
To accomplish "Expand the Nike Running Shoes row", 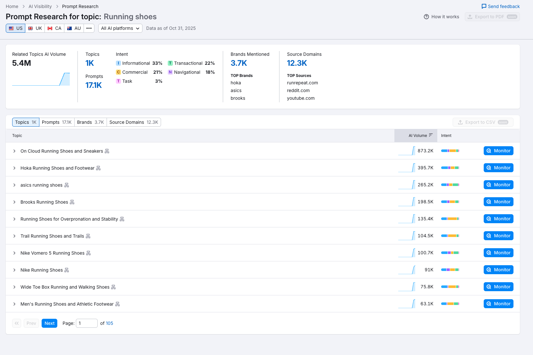I will pos(14,270).
